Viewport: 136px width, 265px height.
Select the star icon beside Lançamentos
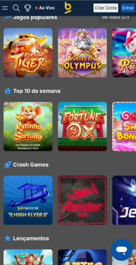point(7,238)
